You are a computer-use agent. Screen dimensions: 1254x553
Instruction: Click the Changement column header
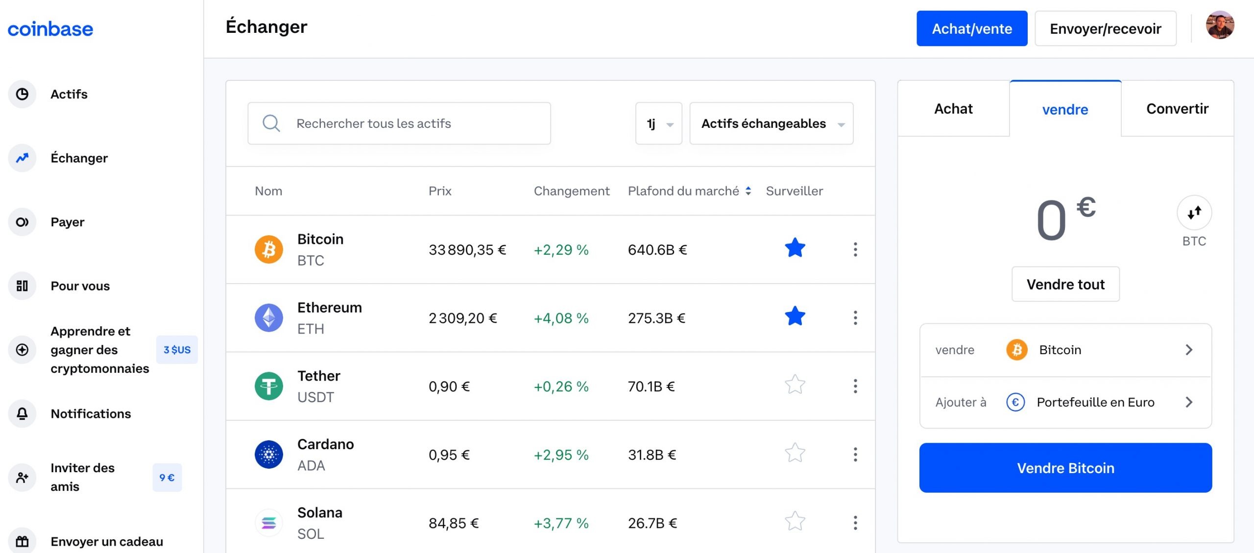click(x=572, y=191)
